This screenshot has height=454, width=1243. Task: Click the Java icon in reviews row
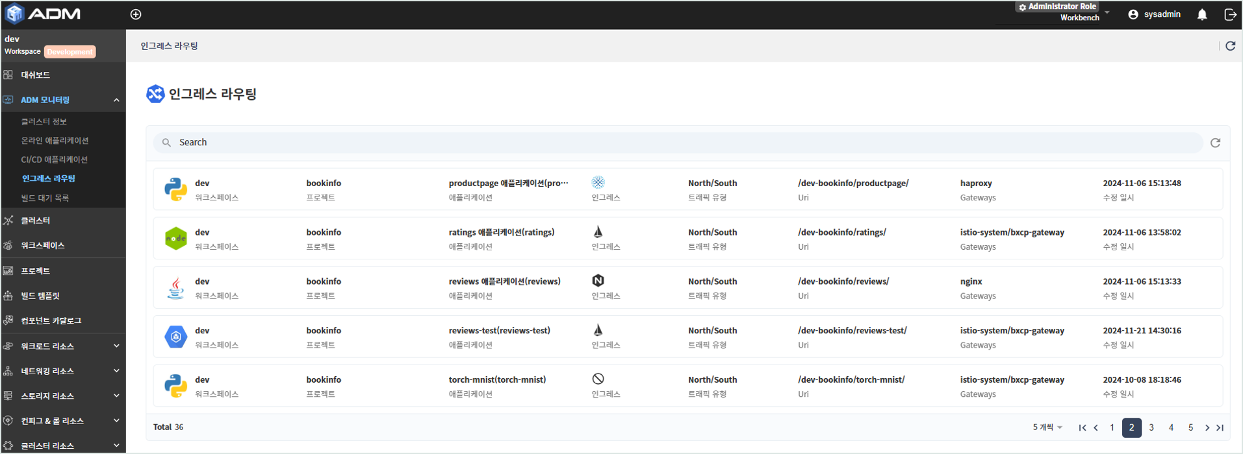(175, 288)
